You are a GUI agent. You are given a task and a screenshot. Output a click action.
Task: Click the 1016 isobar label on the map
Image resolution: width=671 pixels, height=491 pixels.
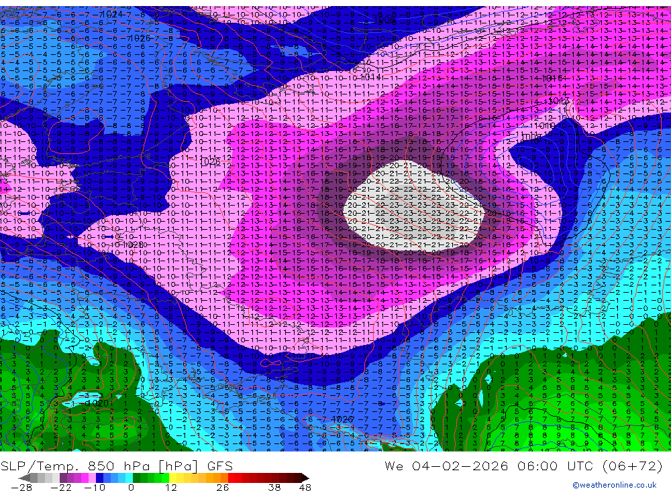[x=552, y=78]
